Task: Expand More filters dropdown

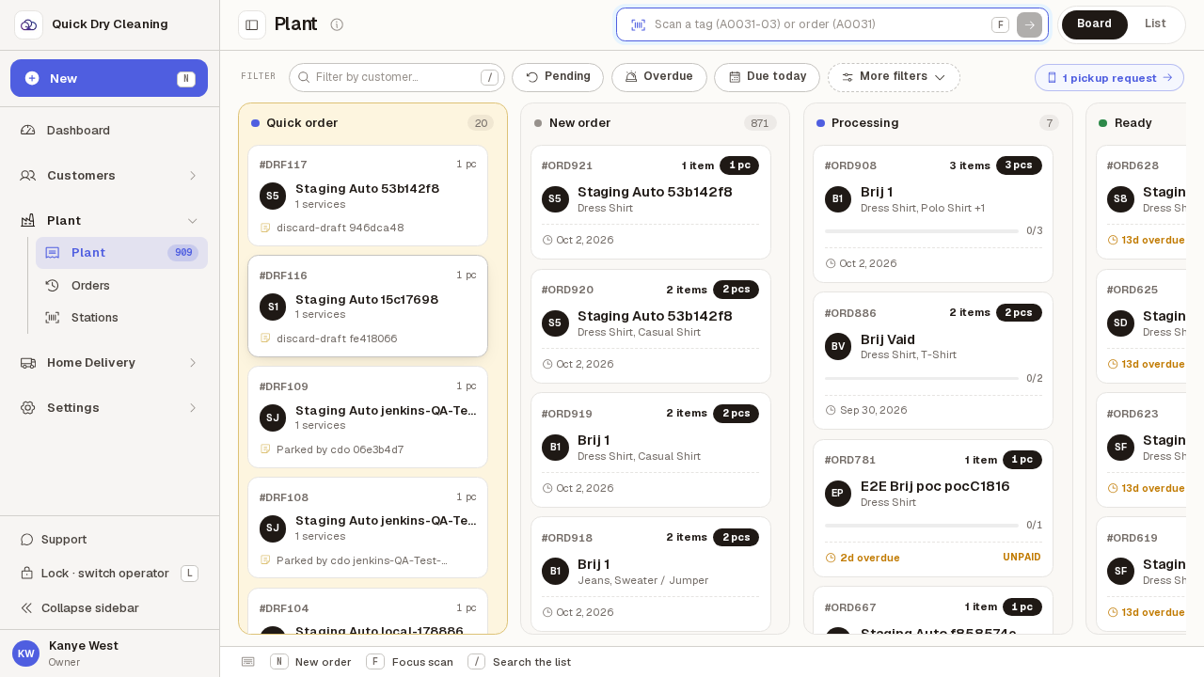Action: coord(894,77)
